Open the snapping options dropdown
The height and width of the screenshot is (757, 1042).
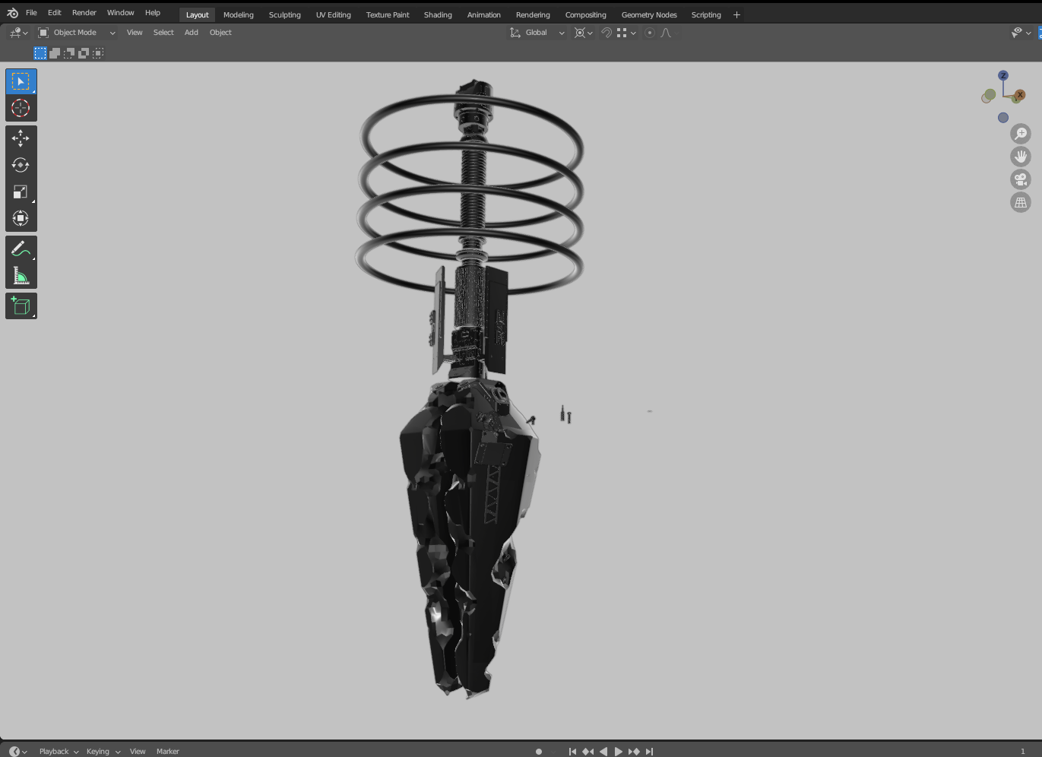(x=627, y=33)
